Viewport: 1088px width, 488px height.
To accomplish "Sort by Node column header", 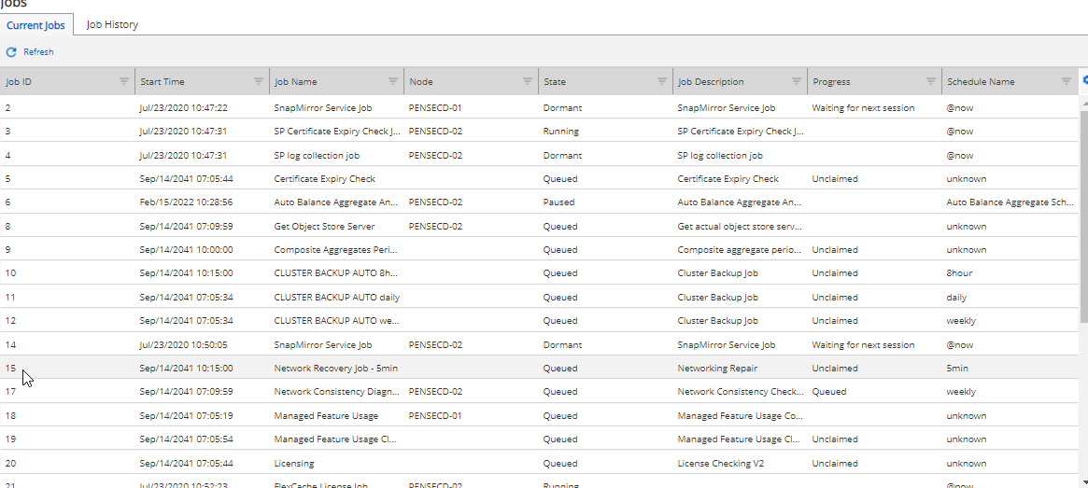I will coord(421,82).
